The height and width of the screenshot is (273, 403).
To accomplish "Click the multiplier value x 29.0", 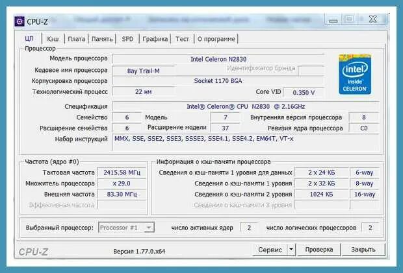I will 122,184.
